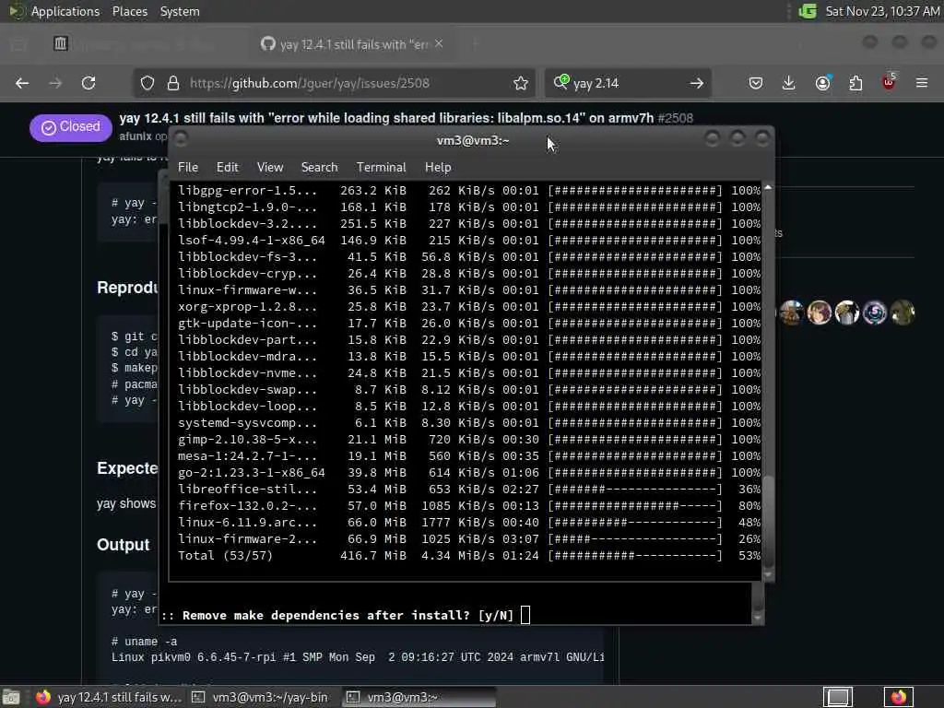This screenshot has height=708, width=944.
Task: Click the green update tray icon
Action: [808, 11]
